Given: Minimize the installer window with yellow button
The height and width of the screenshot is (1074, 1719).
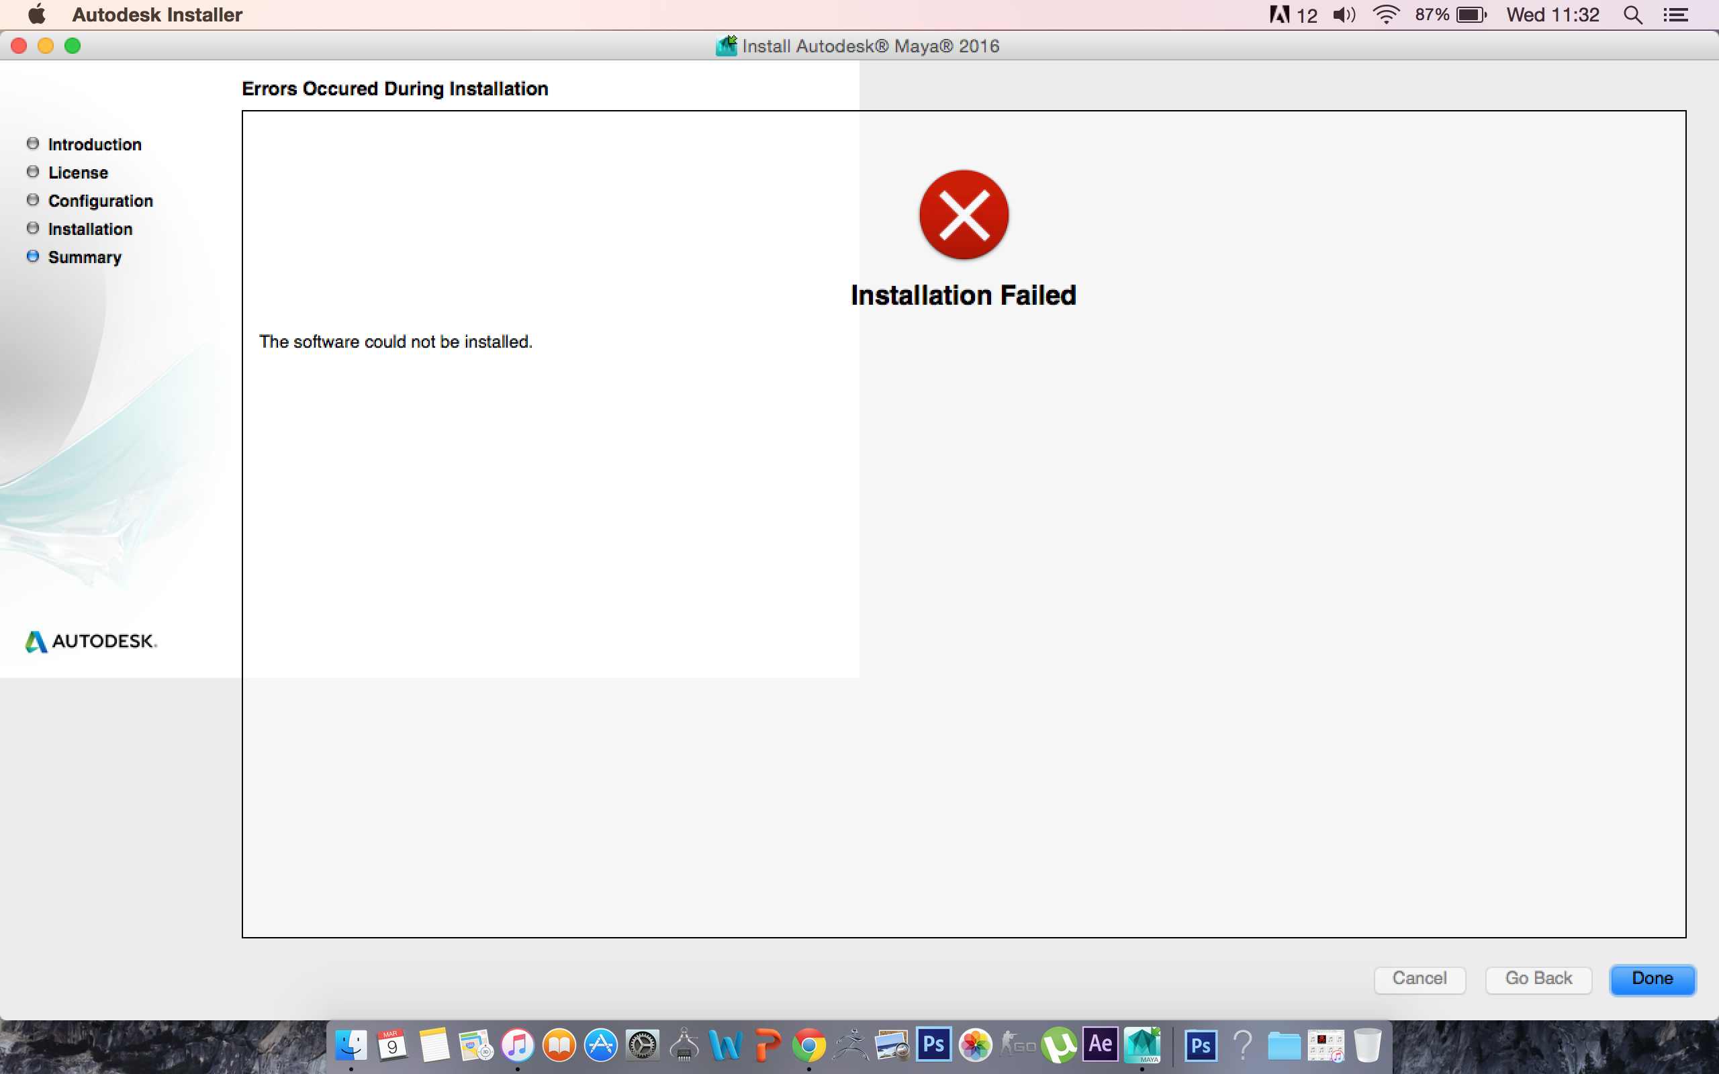Looking at the screenshot, I should [x=46, y=46].
